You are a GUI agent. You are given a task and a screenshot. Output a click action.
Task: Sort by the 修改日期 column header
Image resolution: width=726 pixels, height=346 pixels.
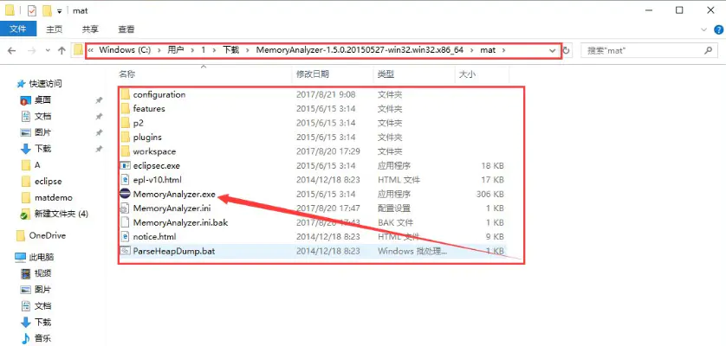pyautogui.click(x=313, y=74)
